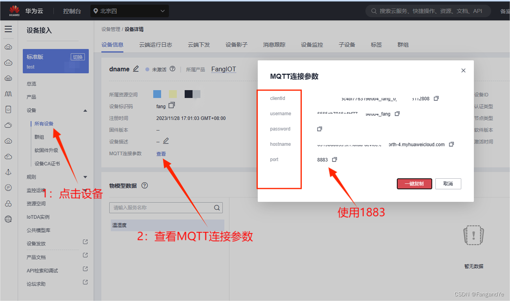
Task: Collapse the 设备 sidebar section
Action: point(85,111)
